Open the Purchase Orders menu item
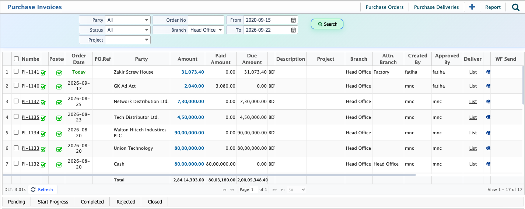 [385, 7]
